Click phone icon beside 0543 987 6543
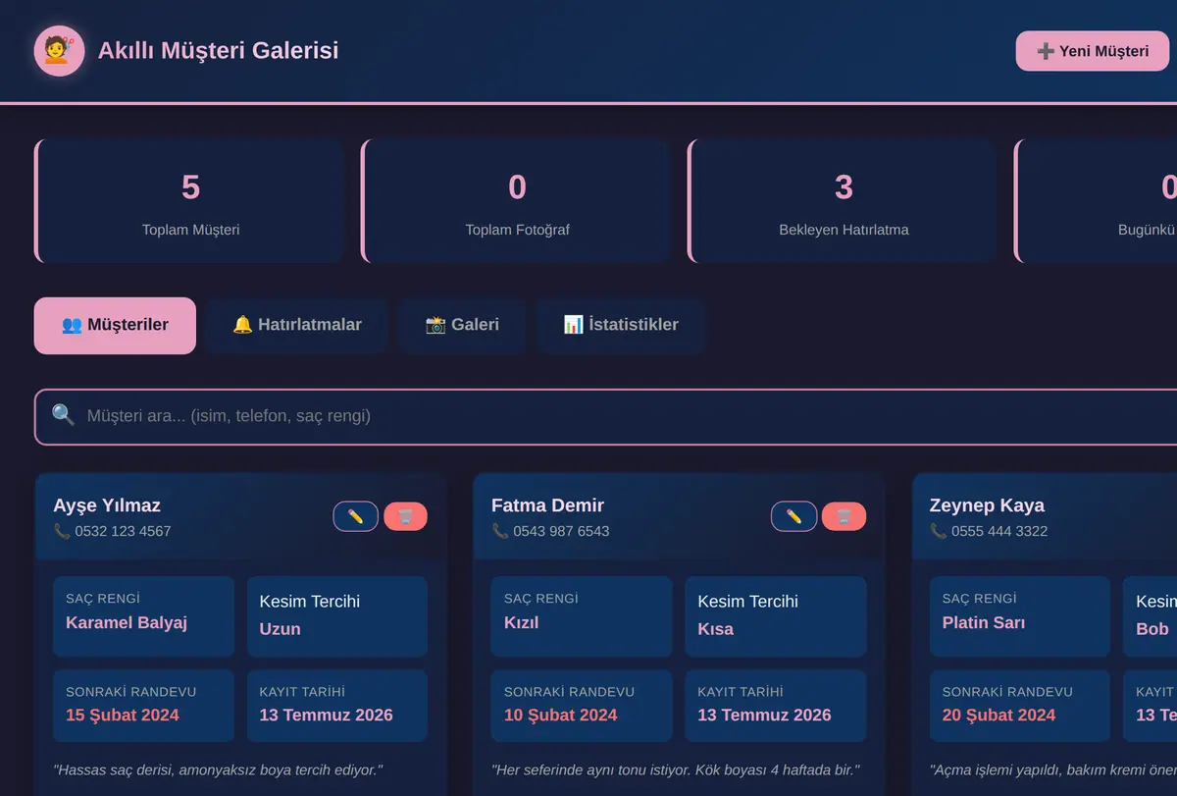Screen dimensions: 1177x796 point(499,531)
